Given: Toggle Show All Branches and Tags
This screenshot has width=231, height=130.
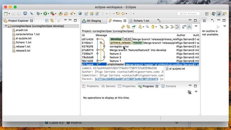Looking at the screenshot, I should pyautogui.click(x=167, y=27).
